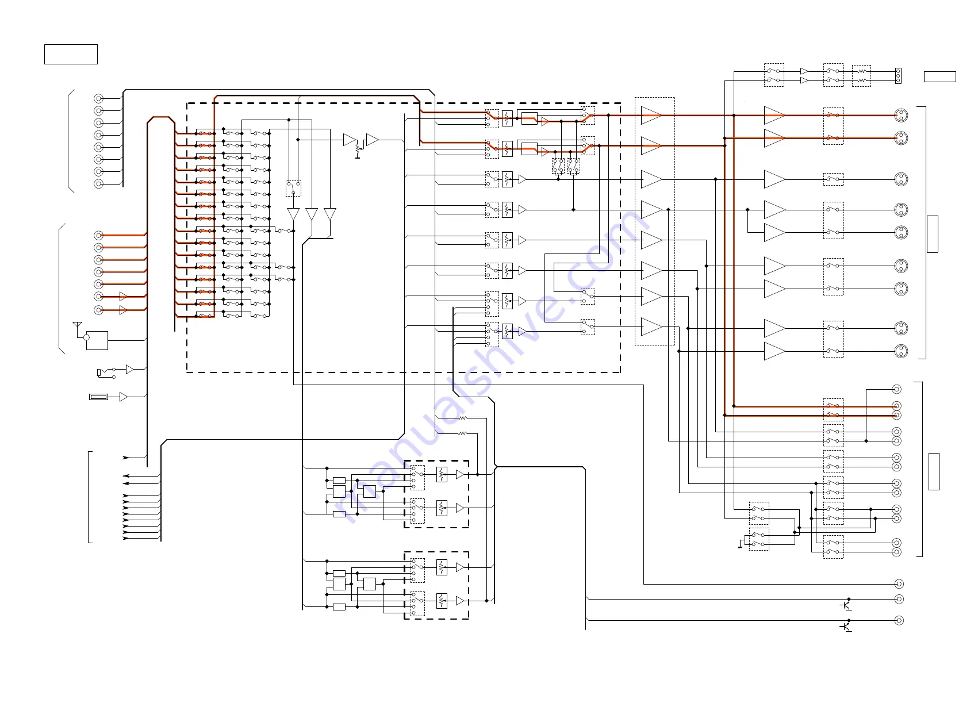Click the flat rectangular port connector symbol
Screen dimensions: 978x726
[x=98, y=397]
